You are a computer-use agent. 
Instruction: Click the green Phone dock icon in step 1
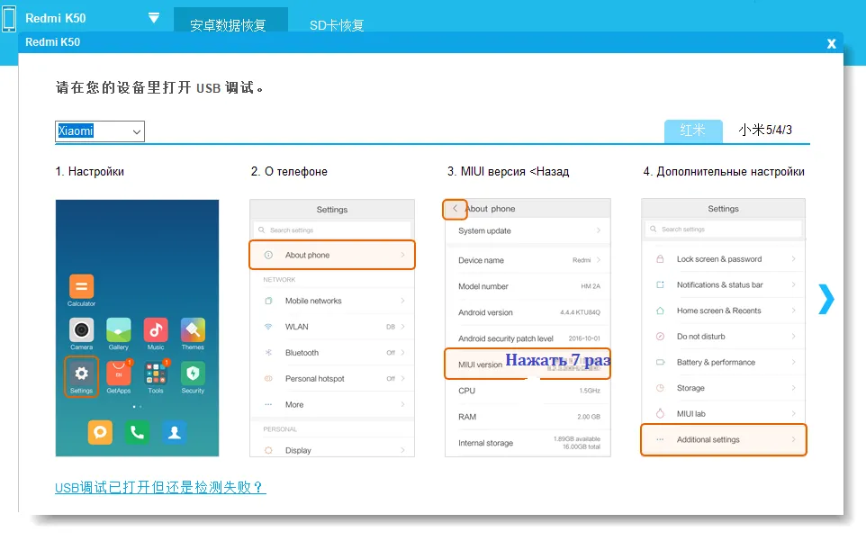137,432
